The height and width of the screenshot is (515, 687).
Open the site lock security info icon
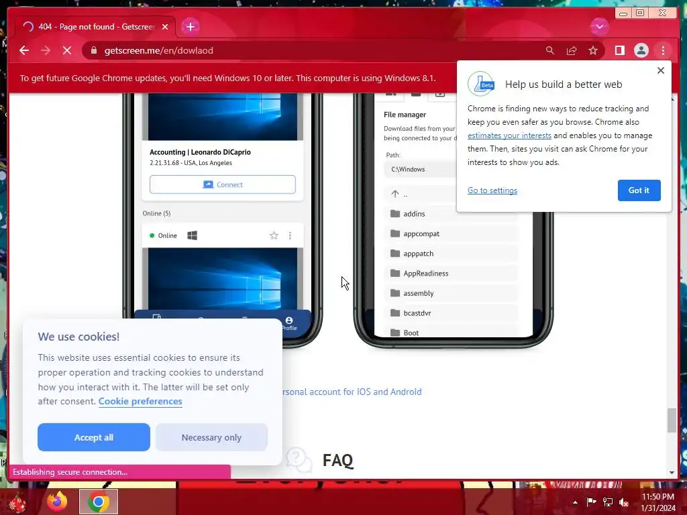(93, 50)
